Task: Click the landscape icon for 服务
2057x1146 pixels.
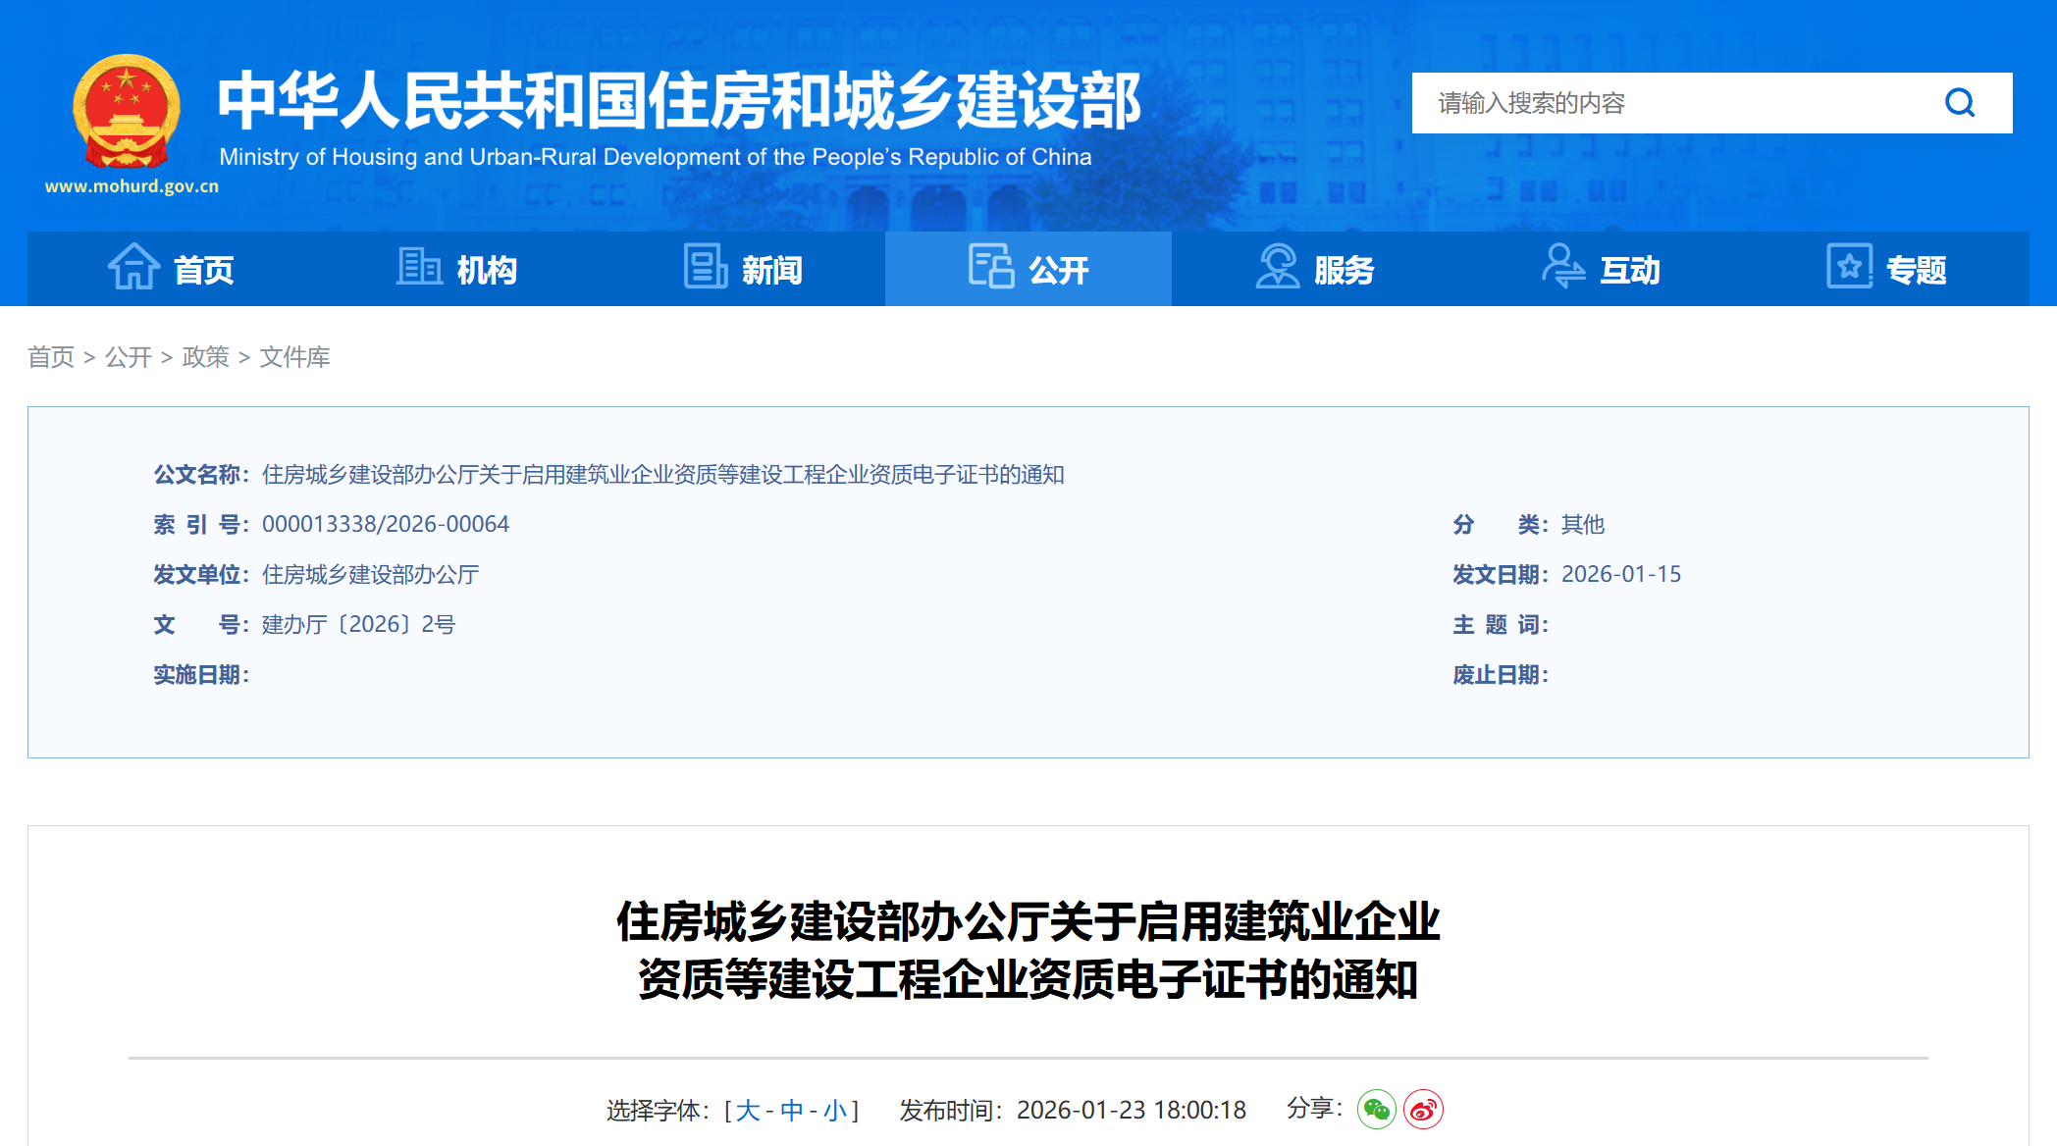Action: pyautogui.click(x=1277, y=267)
